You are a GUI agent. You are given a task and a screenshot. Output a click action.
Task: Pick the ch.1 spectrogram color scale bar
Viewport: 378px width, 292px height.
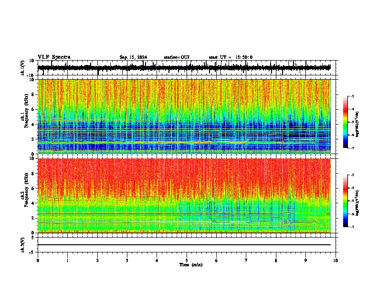coord(346,122)
